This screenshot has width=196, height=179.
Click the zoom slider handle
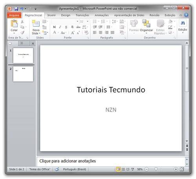pyautogui.click(x=156, y=169)
